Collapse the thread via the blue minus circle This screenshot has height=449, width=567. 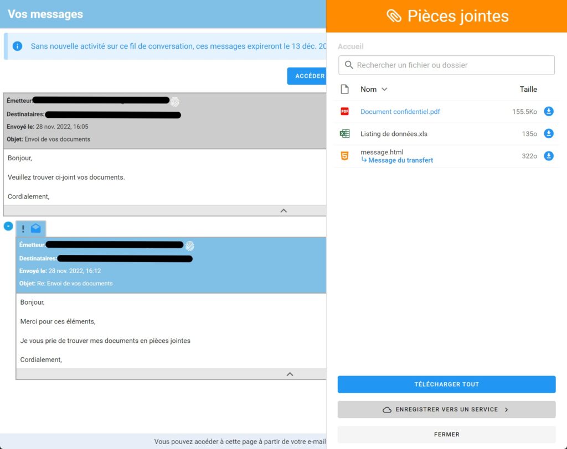pos(8,226)
